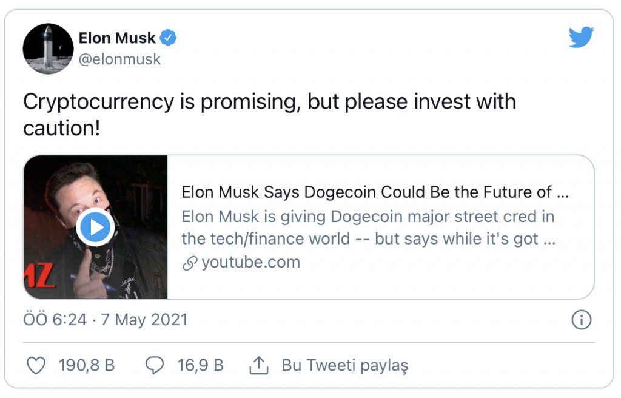Open the @elonmusk handle link
The height and width of the screenshot is (398, 621).
coord(119,59)
